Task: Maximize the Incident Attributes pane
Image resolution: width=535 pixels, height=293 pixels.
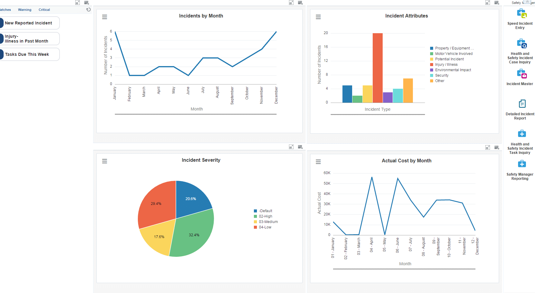Action: tap(488, 3)
